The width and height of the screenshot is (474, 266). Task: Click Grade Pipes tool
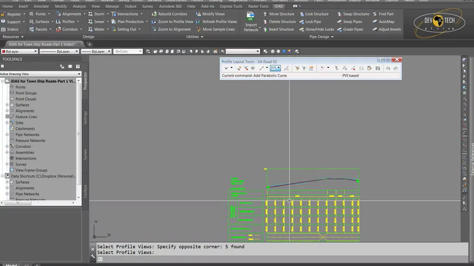pyautogui.click(x=350, y=29)
